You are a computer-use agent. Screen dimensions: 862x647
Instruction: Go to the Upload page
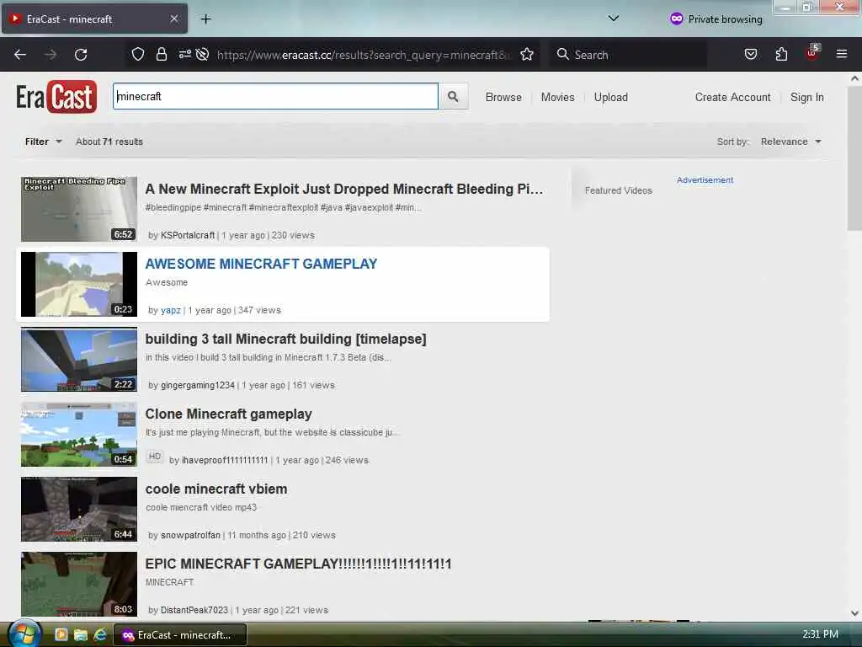[x=611, y=98]
